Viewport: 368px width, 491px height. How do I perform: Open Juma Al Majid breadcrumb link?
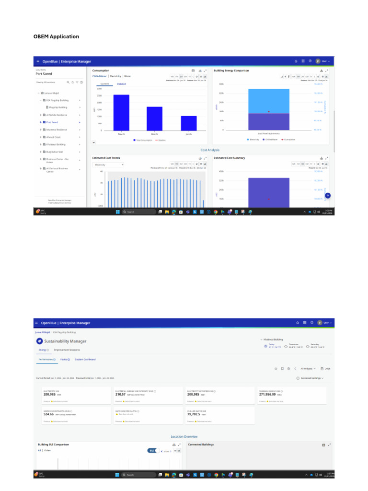[x=43, y=332]
